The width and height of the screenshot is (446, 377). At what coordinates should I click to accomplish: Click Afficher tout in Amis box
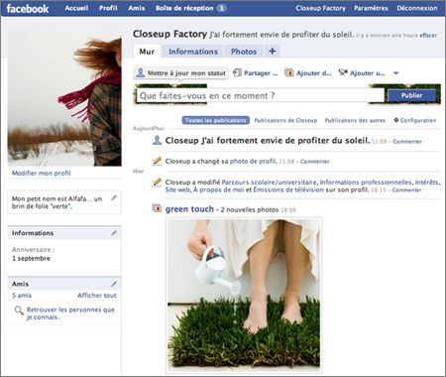click(x=97, y=296)
